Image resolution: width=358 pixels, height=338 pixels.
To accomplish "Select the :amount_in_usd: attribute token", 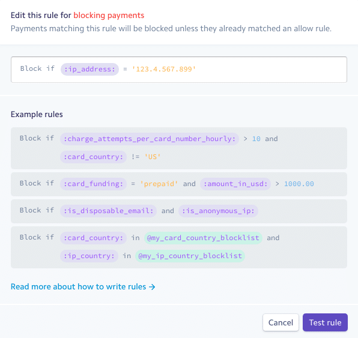I will click(x=235, y=184).
